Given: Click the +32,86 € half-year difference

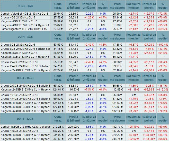Looking at the screenshot, I should click(x=149, y=70).
